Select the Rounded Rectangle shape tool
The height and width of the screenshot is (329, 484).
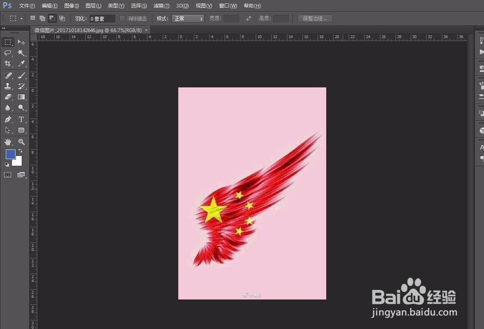[21, 130]
